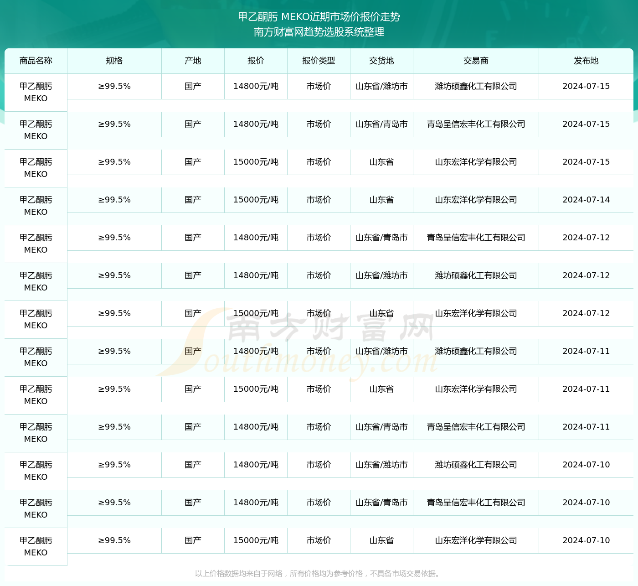Select 山东省 delivery place in the 2024-07-14 row
The height and width of the screenshot is (586, 638).
coord(381,200)
